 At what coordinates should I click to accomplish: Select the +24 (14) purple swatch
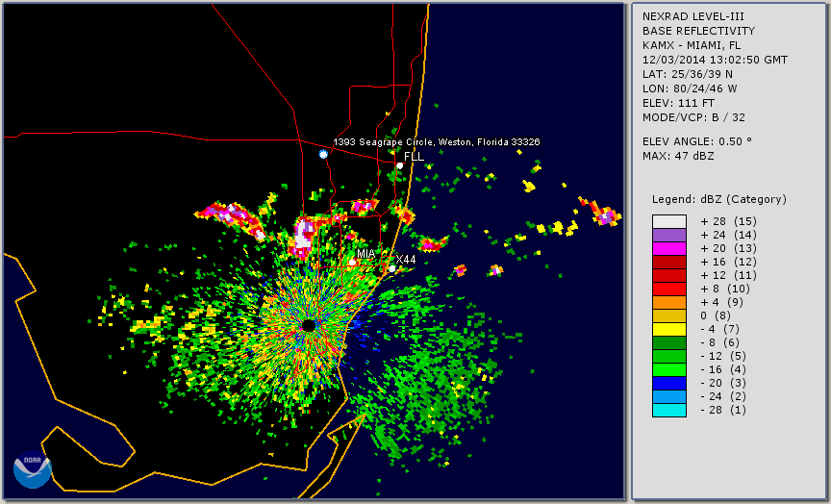[x=669, y=235]
